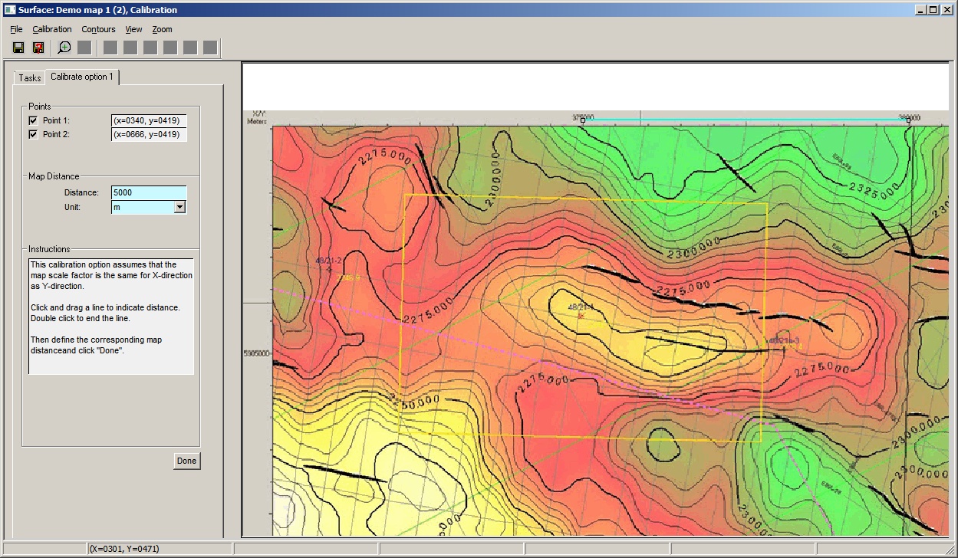Image resolution: width=958 pixels, height=558 pixels.
Task: Click the disabled gray icon beside Zoom In
Action: tap(84, 48)
